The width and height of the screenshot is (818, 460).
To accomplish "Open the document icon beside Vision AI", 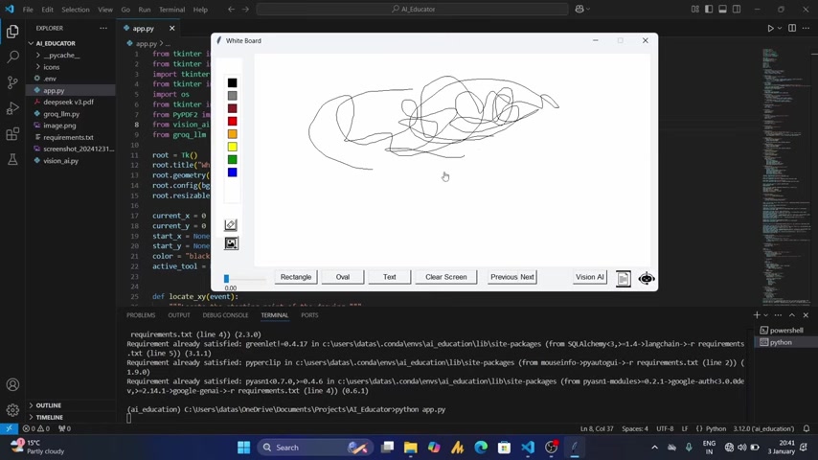I will click(623, 278).
